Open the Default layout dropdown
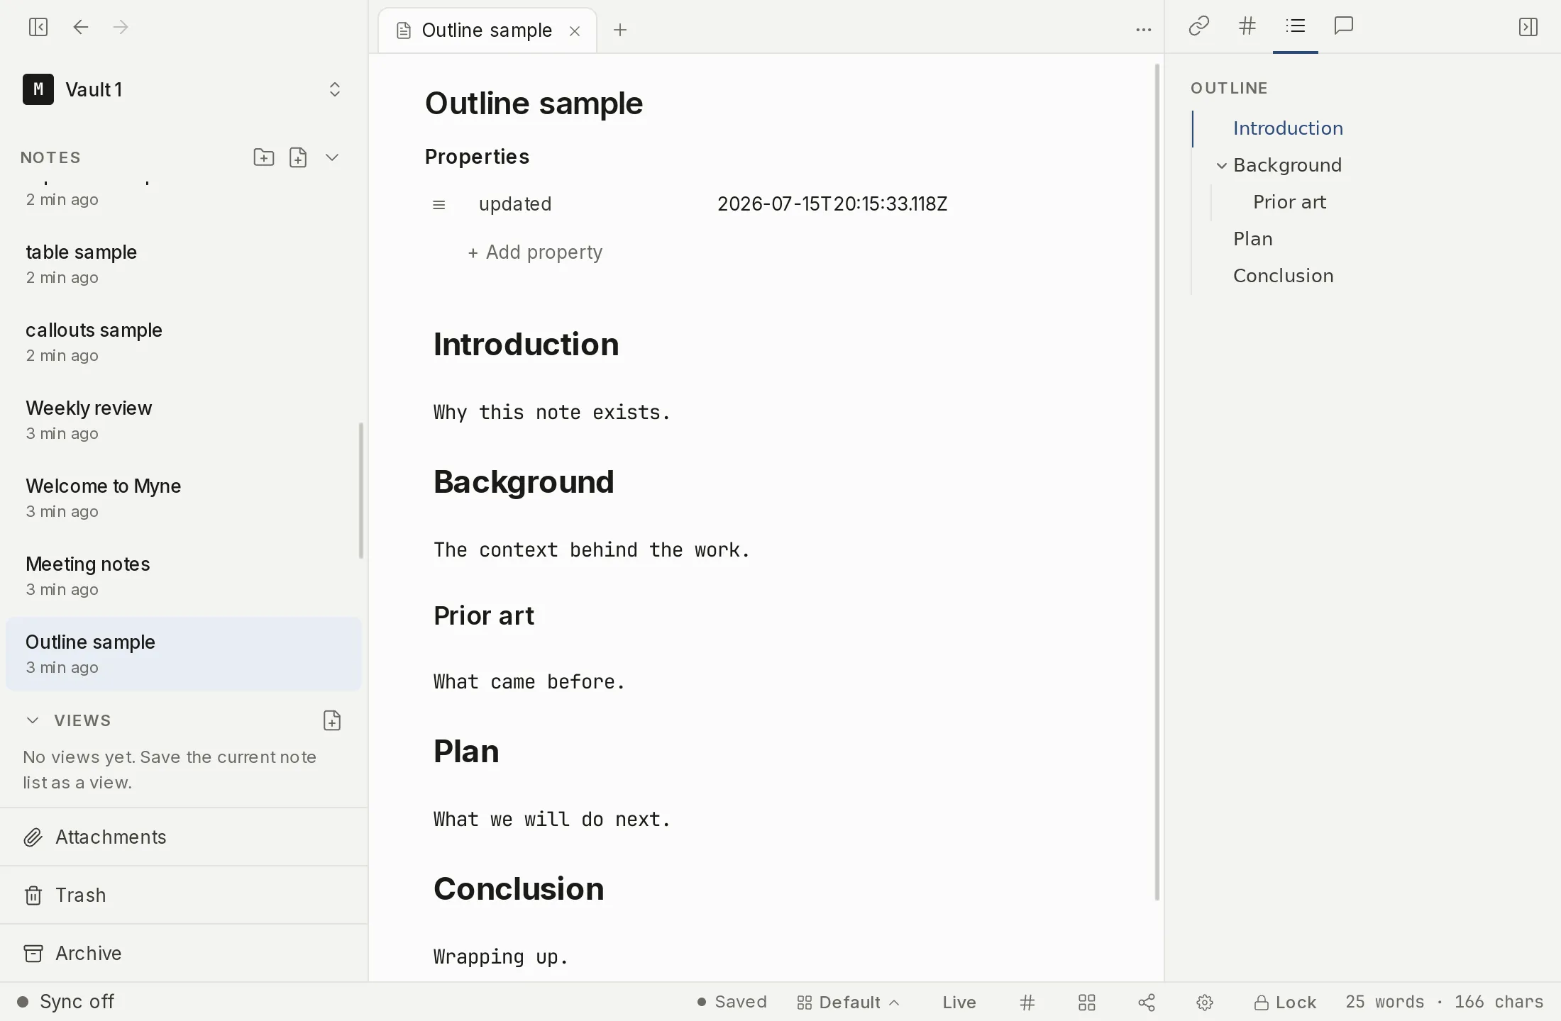Viewport: 1561px width, 1021px height. pos(848,1003)
